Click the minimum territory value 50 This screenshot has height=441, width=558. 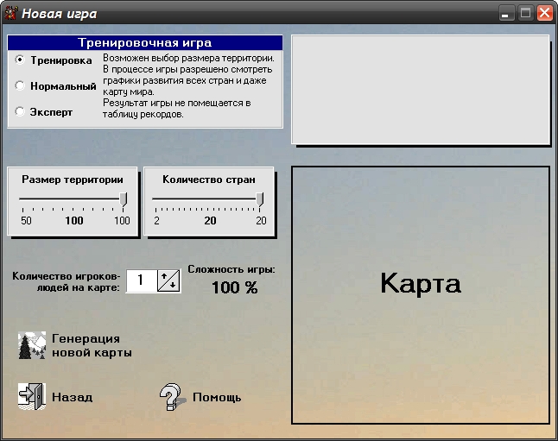coord(26,221)
